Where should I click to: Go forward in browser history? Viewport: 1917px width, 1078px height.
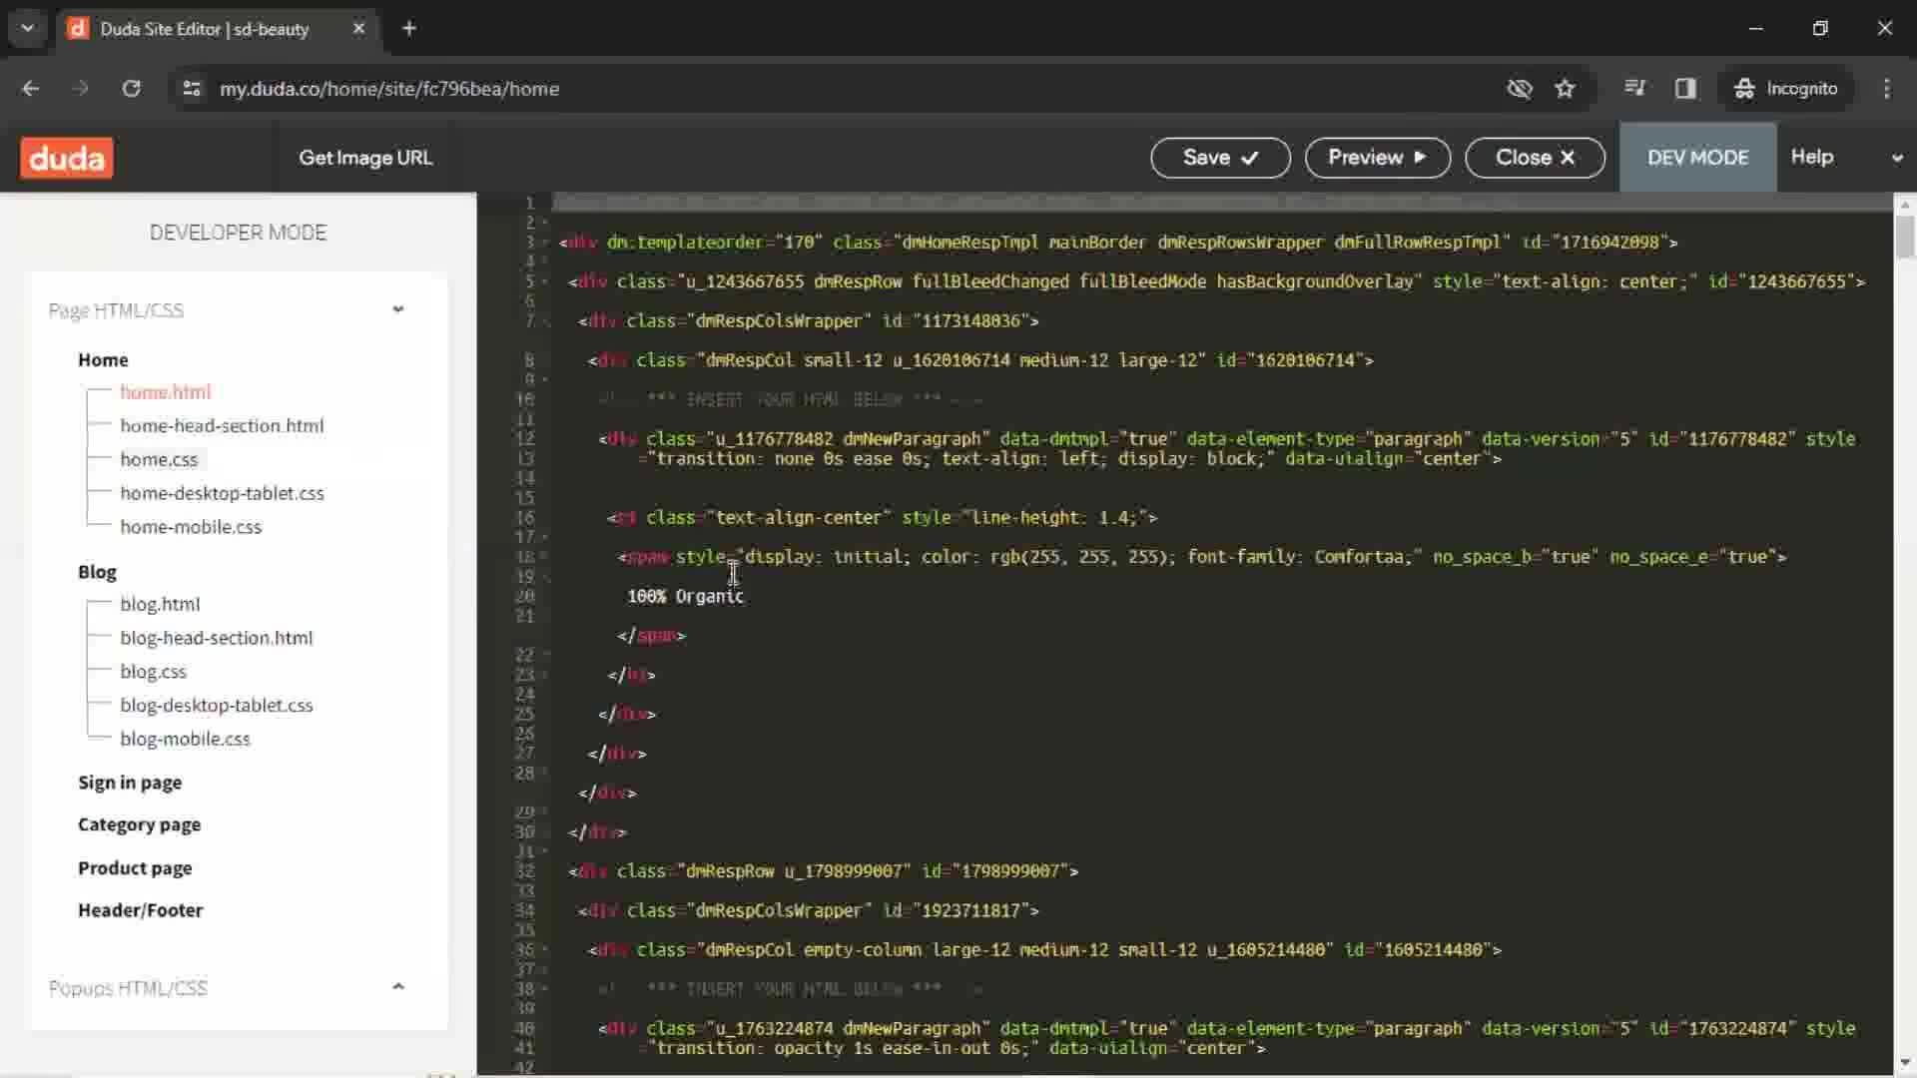pos(81,89)
